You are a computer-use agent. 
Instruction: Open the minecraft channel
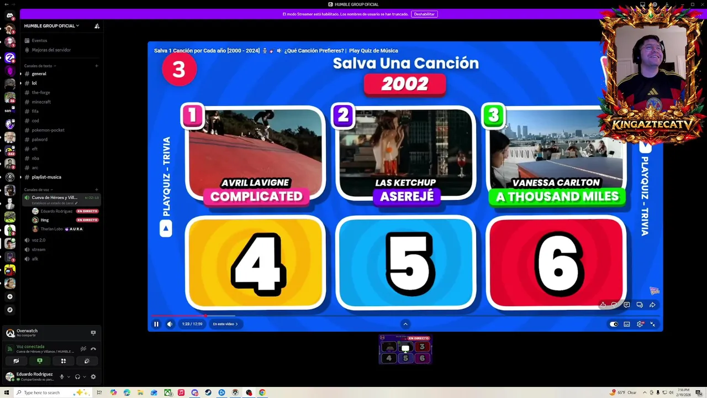(61, 102)
